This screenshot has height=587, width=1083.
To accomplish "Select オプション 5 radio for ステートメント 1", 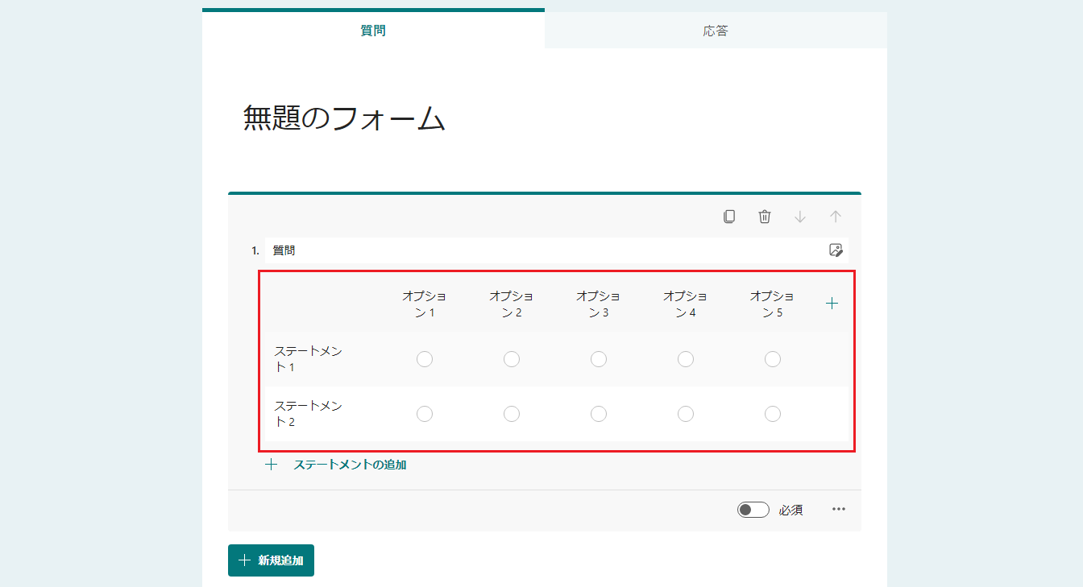I will point(773,359).
